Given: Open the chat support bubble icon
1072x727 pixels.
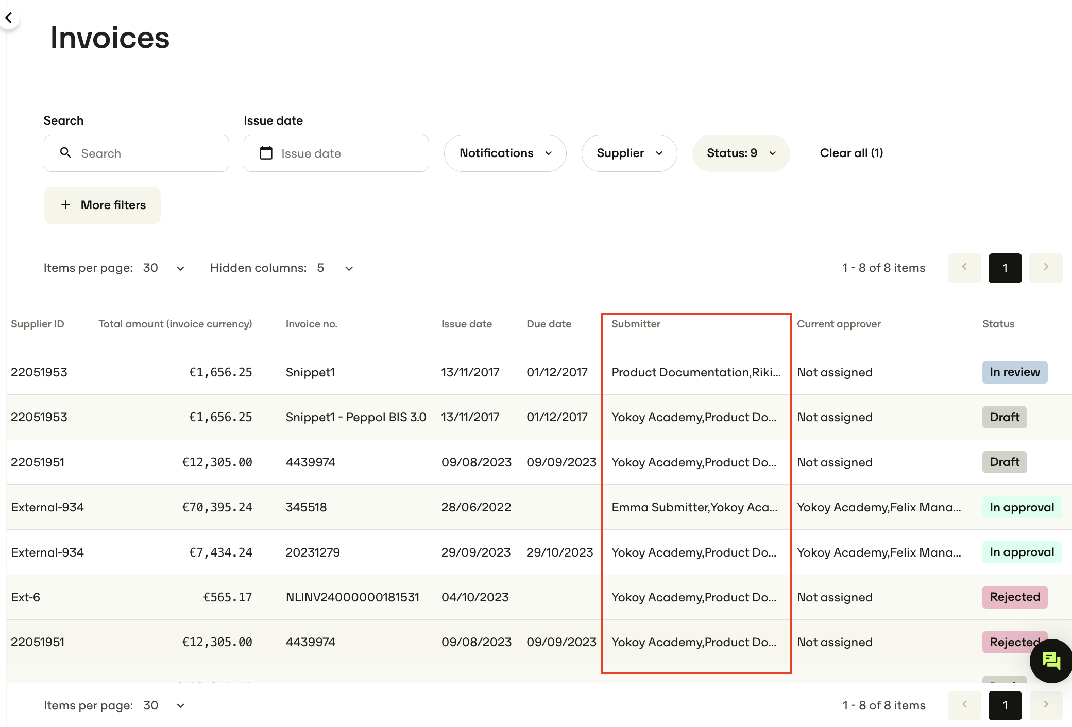Looking at the screenshot, I should (1050, 661).
